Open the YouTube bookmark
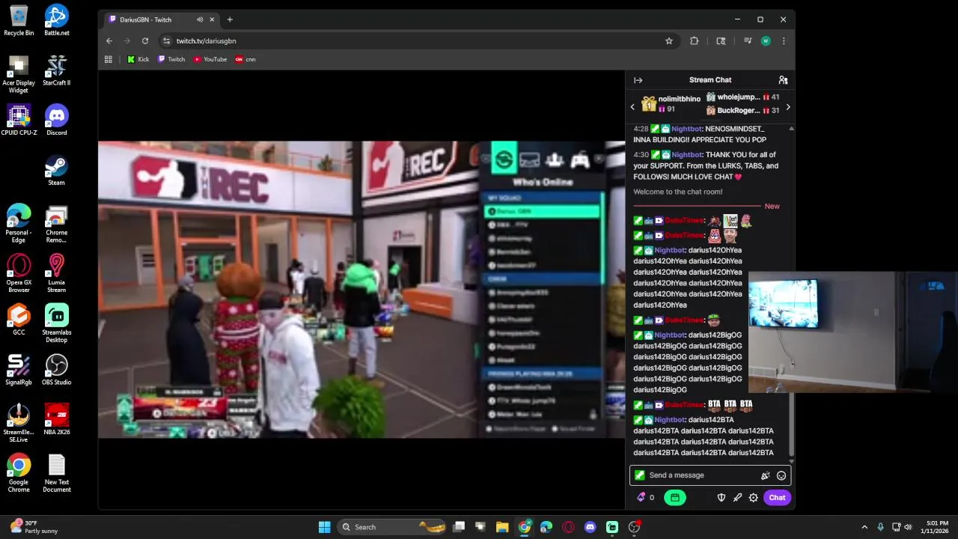This screenshot has width=958, height=539. (x=210, y=59)
